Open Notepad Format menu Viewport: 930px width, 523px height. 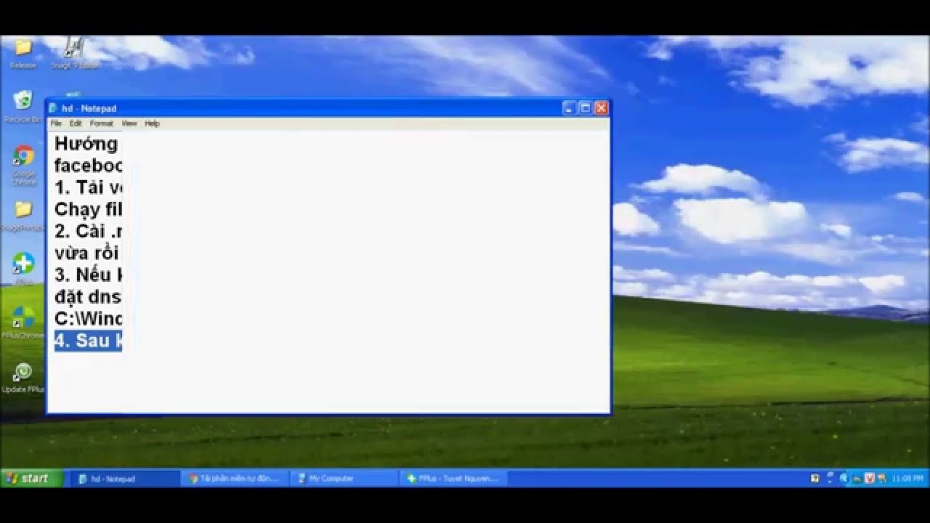click(x=102, y=123)
